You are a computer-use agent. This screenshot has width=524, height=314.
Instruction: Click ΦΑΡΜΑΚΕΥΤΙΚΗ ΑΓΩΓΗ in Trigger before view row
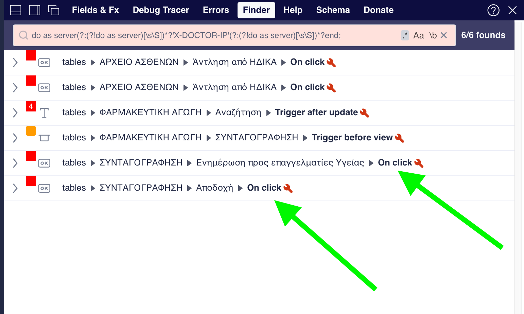click(151, 138)
